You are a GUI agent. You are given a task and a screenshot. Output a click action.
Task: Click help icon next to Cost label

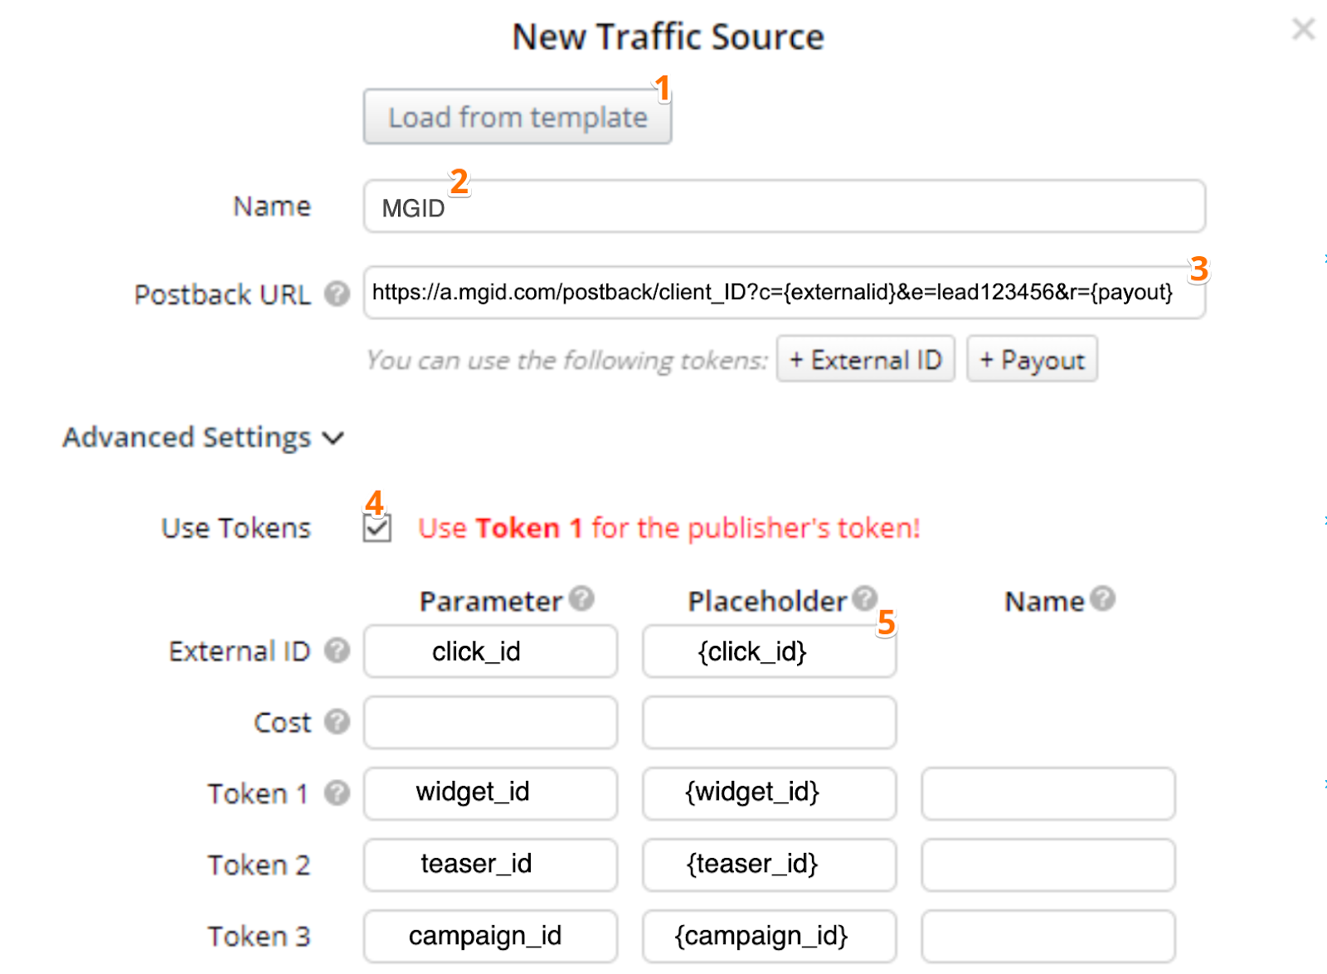pyautogui.click(x=337, y=721)
